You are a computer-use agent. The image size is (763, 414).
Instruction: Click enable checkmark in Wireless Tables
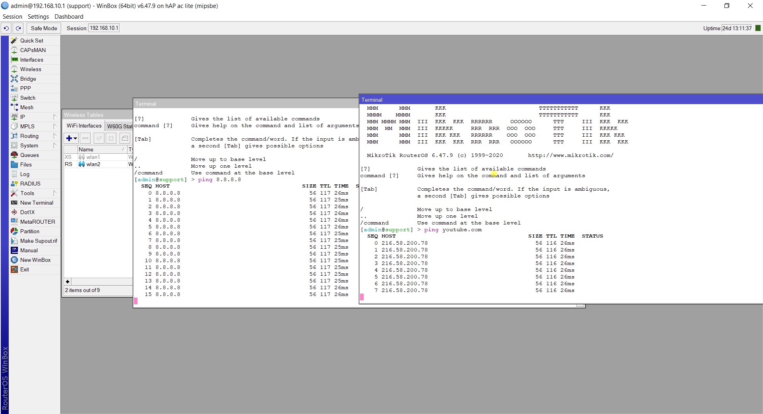pyautogui.click(x=99, y=138)
